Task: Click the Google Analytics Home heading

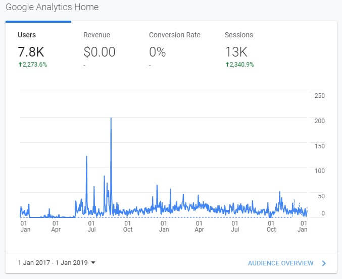Action: pyautogui.click(x=52, y=7)
